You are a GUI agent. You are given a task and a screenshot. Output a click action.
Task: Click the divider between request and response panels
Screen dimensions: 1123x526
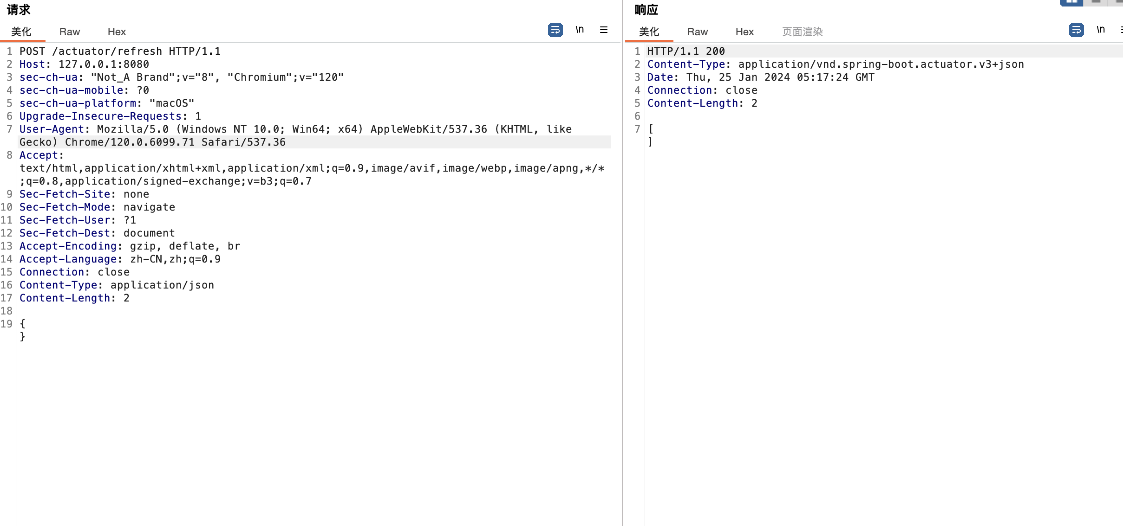[x=622, y=278]
